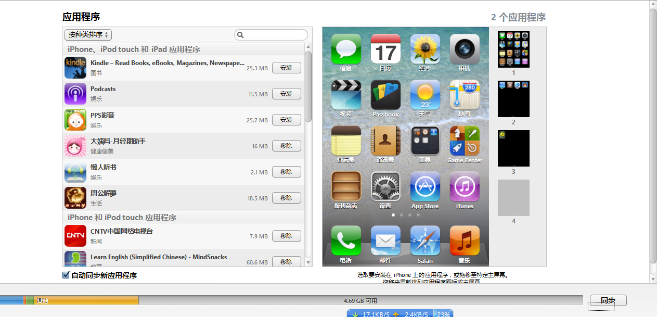Toggle 自动同步新应用程序 checkbox
Viewport: 657px width, 317px height.
click(x=66, y=275)
